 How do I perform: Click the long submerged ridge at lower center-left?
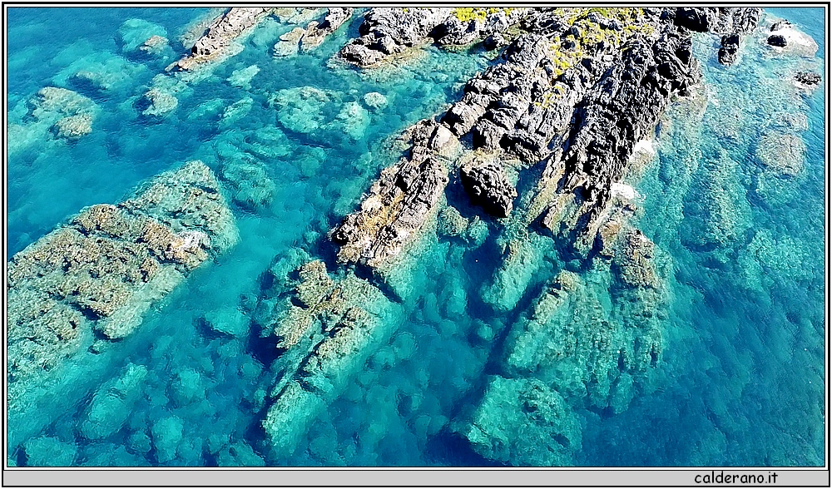316,349
